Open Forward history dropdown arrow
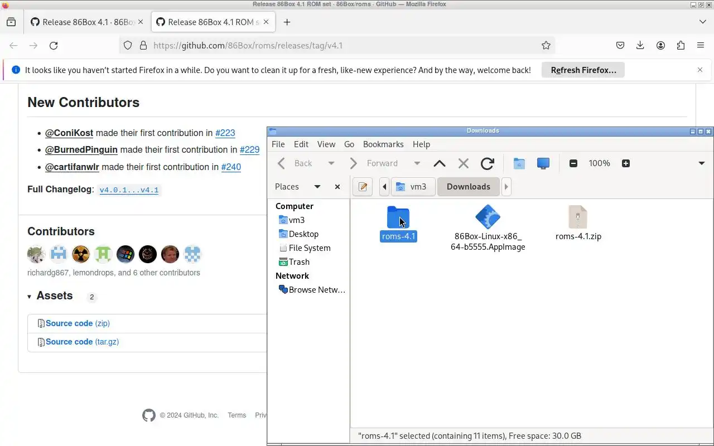The height and width of the screenshot is (446, 714). [x=417, y=163]
